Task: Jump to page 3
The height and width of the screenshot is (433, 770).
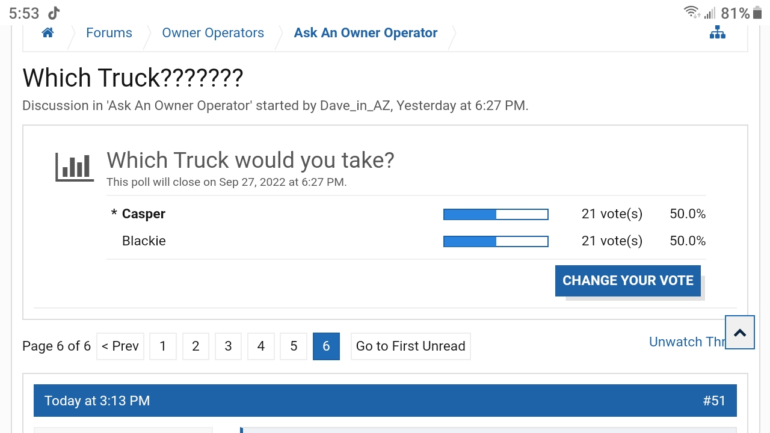Action: 228,346
